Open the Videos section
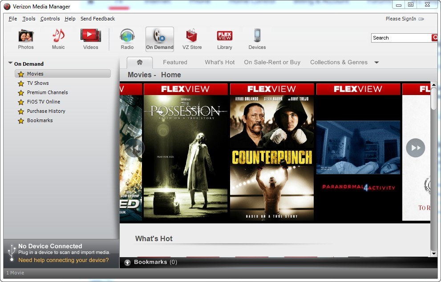This screenshot has height=282, width=441. point(90,39)
